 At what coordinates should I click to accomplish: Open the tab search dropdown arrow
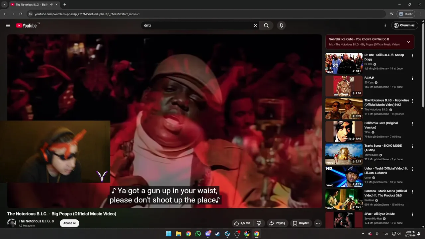tap(4, 5)
